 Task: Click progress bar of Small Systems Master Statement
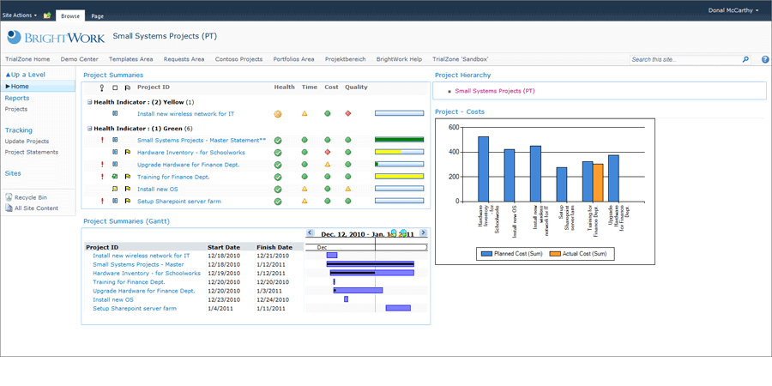click(399, 140)
